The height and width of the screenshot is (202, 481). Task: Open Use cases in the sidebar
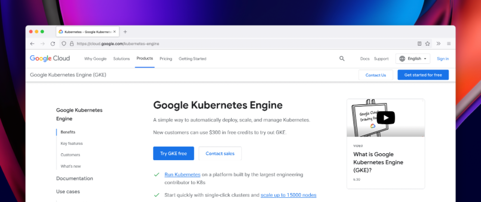coord(68,191)
